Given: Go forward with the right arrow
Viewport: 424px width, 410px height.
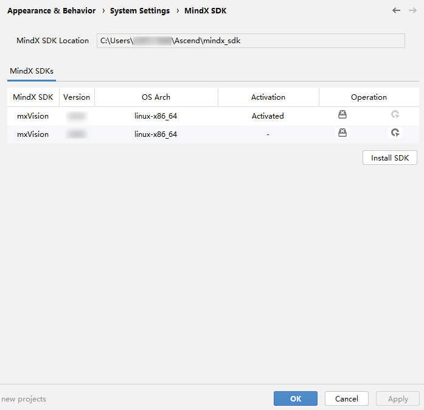Looking at the screenshot, I should 412,10.
